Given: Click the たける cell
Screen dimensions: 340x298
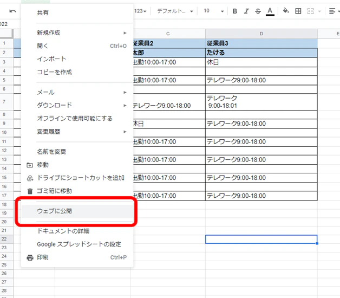Looking at the screenshot, I should [261, 53].
